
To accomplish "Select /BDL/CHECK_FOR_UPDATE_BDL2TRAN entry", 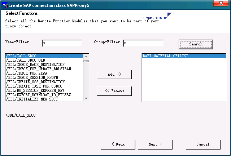I will tap(44, 69).
